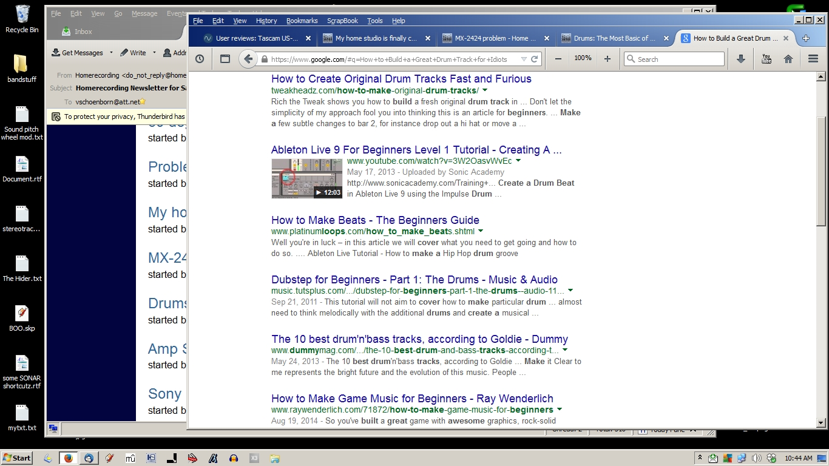
Task: Open 'Ableton Live 9 For Beginners' result link
Action: click(x=416, y=150)
